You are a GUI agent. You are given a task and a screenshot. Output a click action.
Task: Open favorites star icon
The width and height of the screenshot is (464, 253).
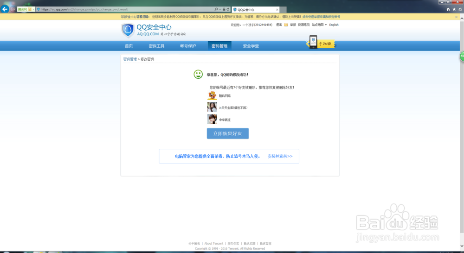point(454,9)
